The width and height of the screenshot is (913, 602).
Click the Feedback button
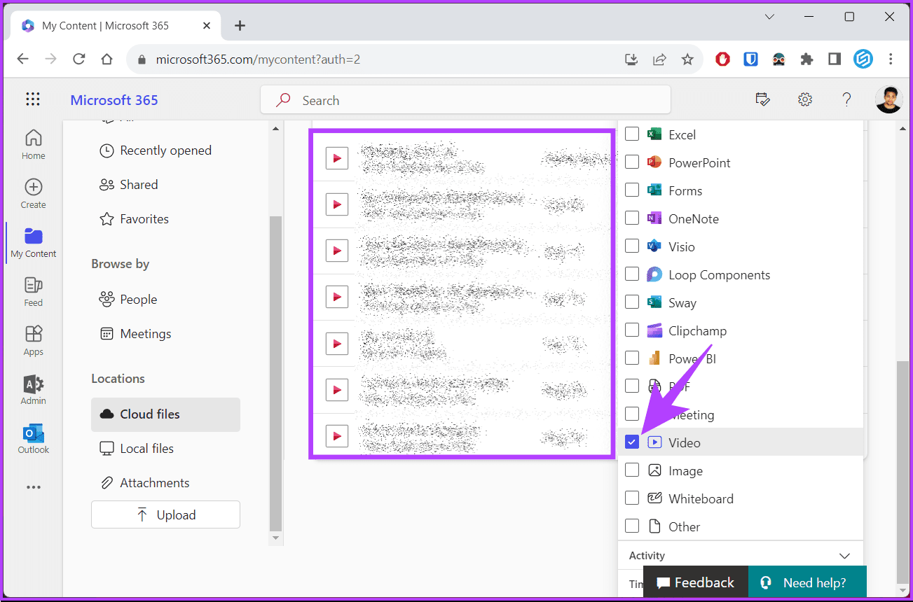(x=695, y=582)
